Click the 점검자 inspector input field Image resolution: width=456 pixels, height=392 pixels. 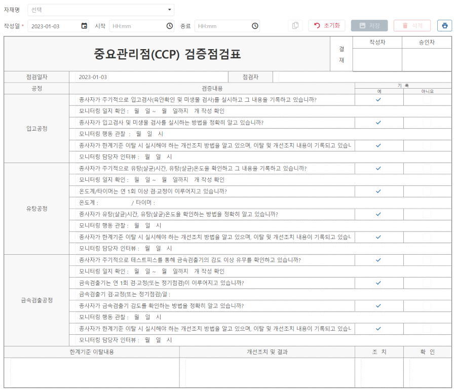click(361, 77)
